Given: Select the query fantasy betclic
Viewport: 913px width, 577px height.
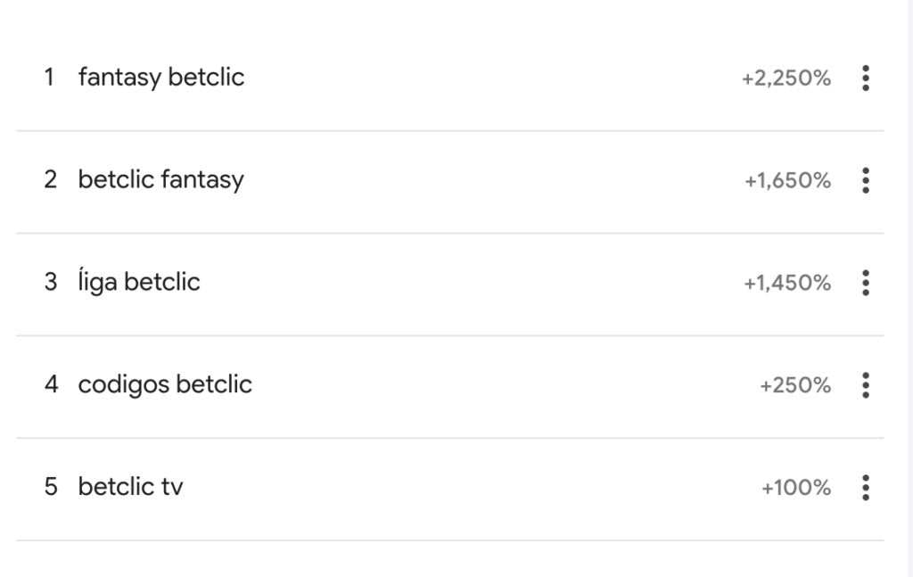Looking at the screenshot, I should tap(163, 78).
